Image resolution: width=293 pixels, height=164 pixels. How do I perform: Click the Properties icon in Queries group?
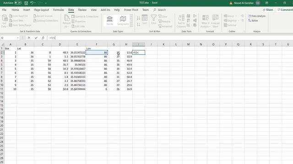click(73, 21)
